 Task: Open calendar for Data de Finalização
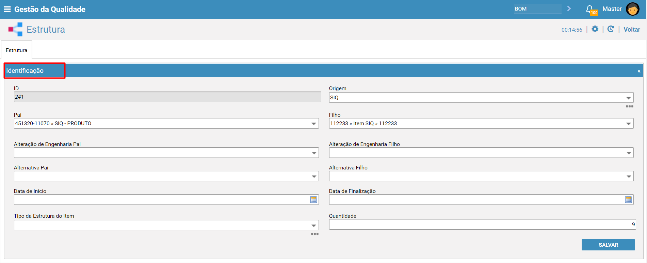[629, 200]
